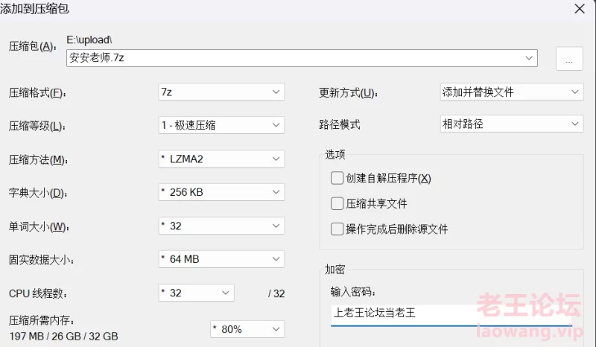Check 操作完成后删除源文件 option
Viewport: 596px width, 347px height.
tap(337, 229)
